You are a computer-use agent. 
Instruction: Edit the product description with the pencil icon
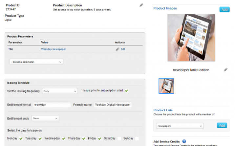click(141, 5)
